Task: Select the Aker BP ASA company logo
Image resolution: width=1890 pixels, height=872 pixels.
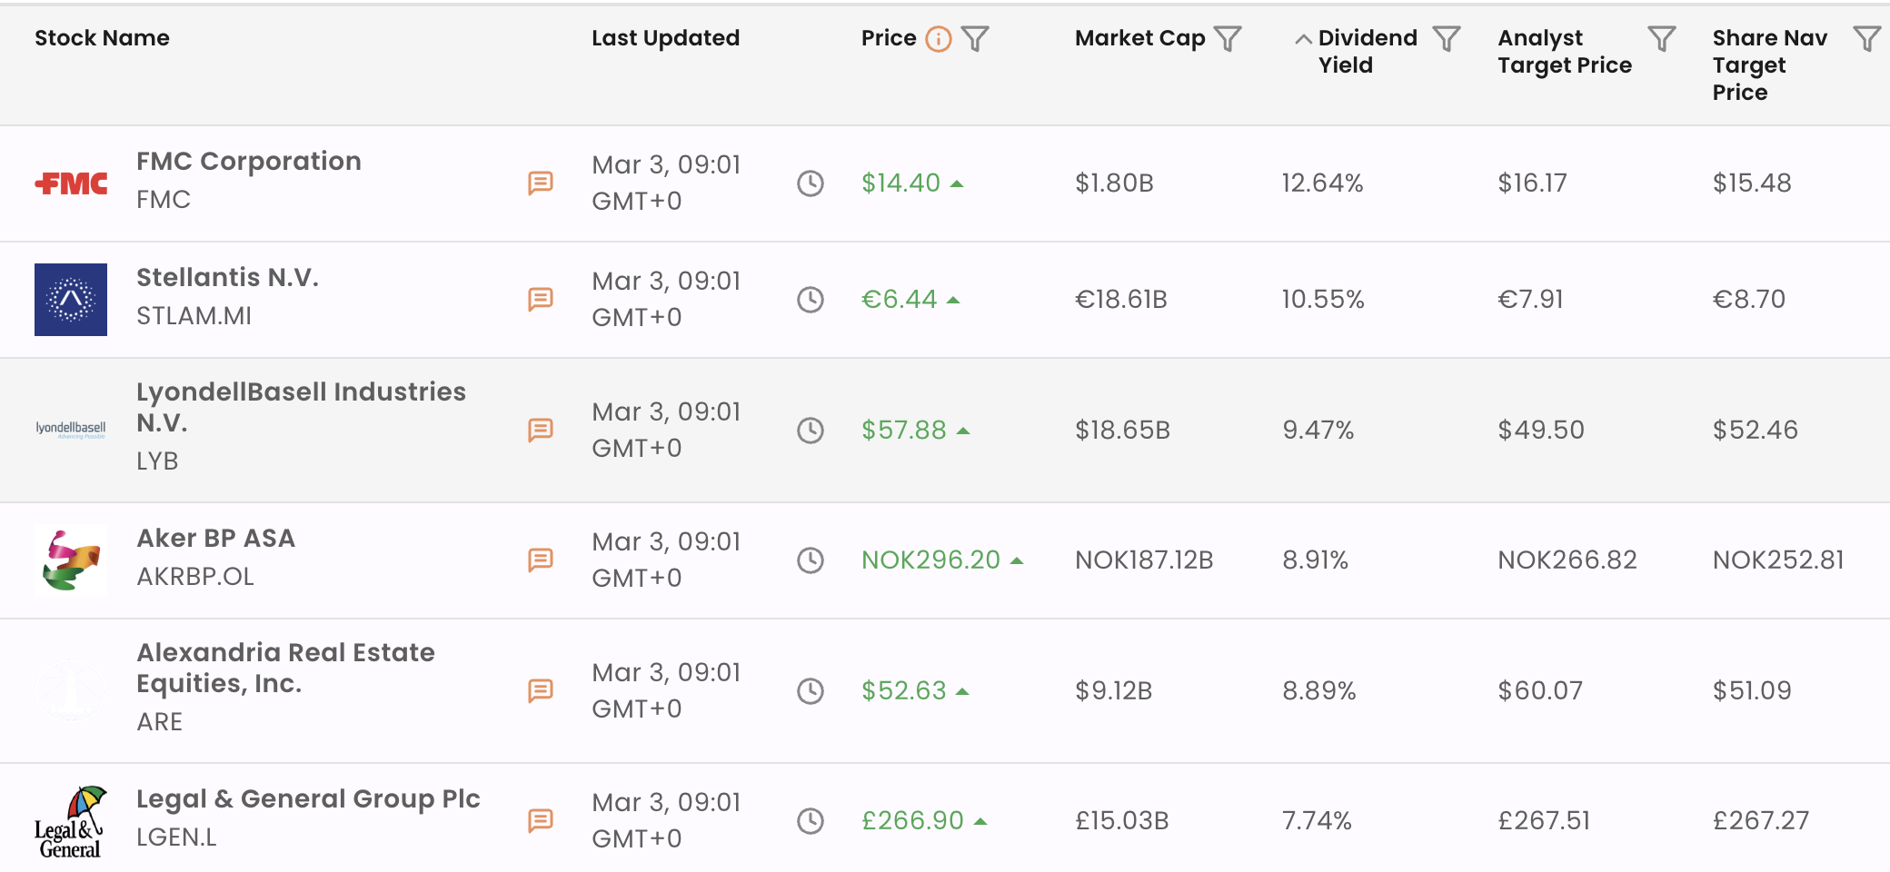Action: 71,560
